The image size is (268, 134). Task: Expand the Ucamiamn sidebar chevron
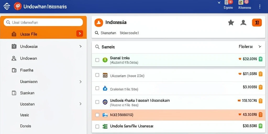[81, 82]
